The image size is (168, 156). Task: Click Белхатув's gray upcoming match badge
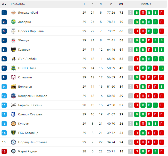pyautogui.click(x=131, y=87)
